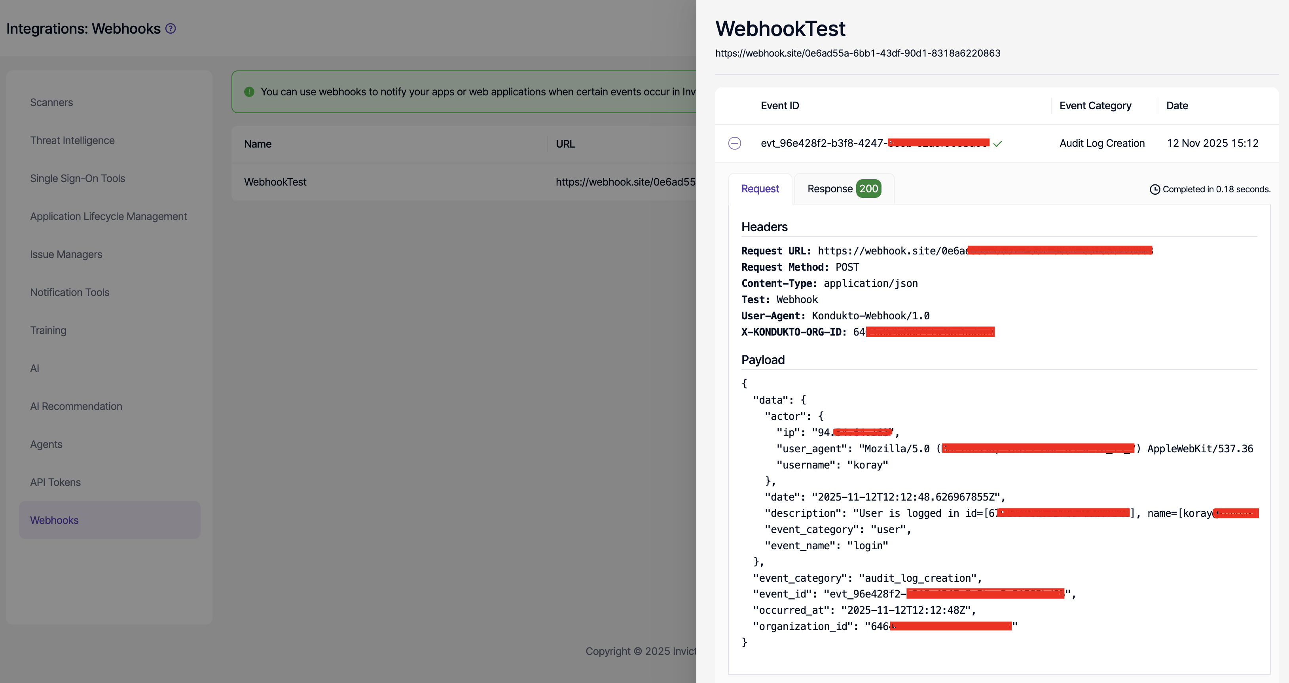This screenshot has height=683, width=1289.
Task: Collapse the expanded event row
Action: coord(734,143)
